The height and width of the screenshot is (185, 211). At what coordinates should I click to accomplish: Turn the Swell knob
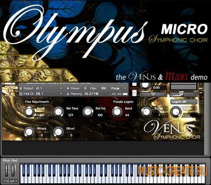tap(29, 112)
